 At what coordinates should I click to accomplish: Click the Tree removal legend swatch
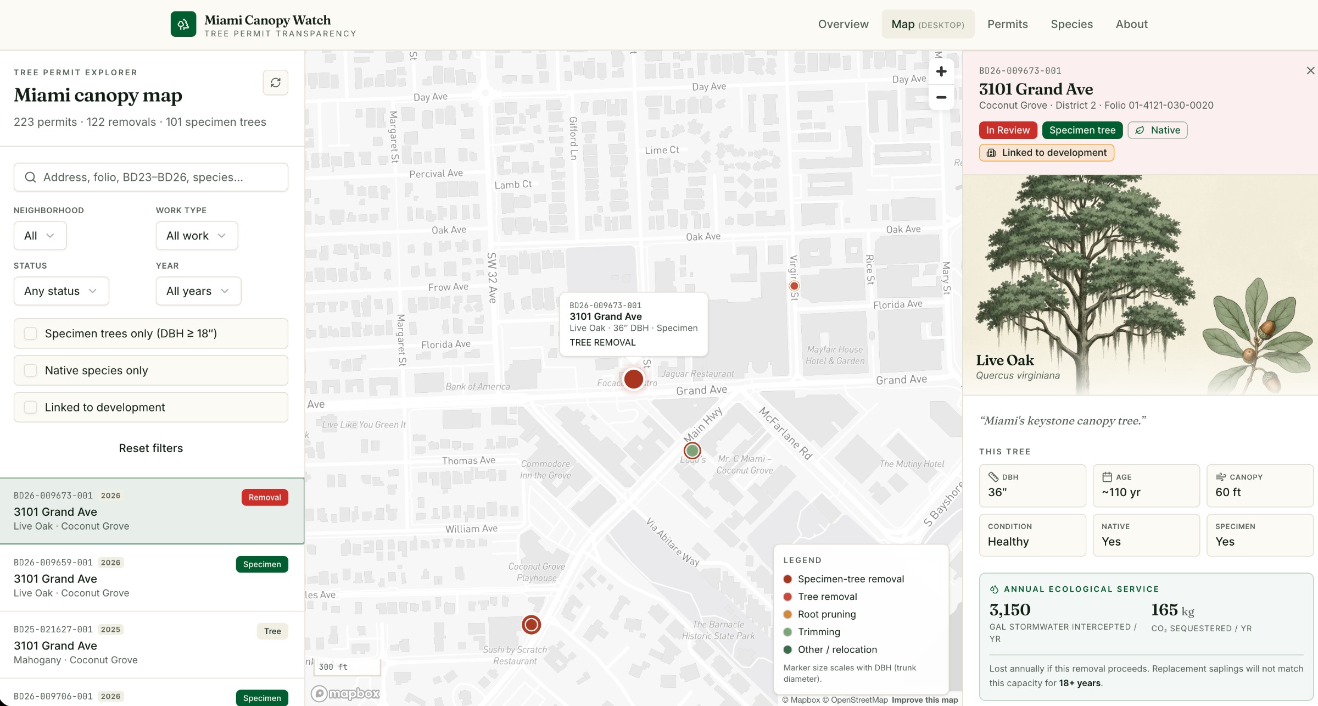click(x=788, y=597)
